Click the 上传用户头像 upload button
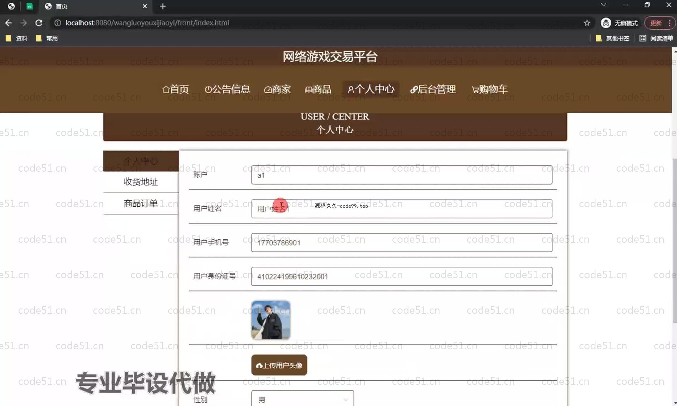Image resolution: width=677 pixels, height=406 pixels. coord(279,365)
